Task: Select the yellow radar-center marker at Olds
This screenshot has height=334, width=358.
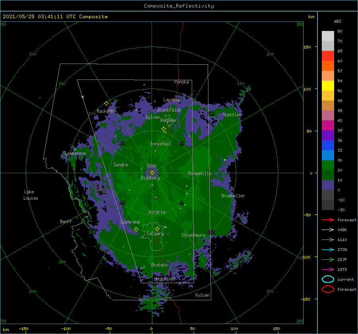Action: click(x=152, y=173)
